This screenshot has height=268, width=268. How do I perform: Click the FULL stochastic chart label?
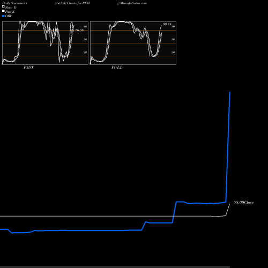(x=117, y=68)
